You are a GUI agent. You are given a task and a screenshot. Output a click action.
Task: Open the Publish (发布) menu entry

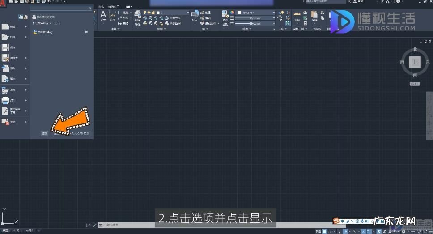click(x=13, y=89)
